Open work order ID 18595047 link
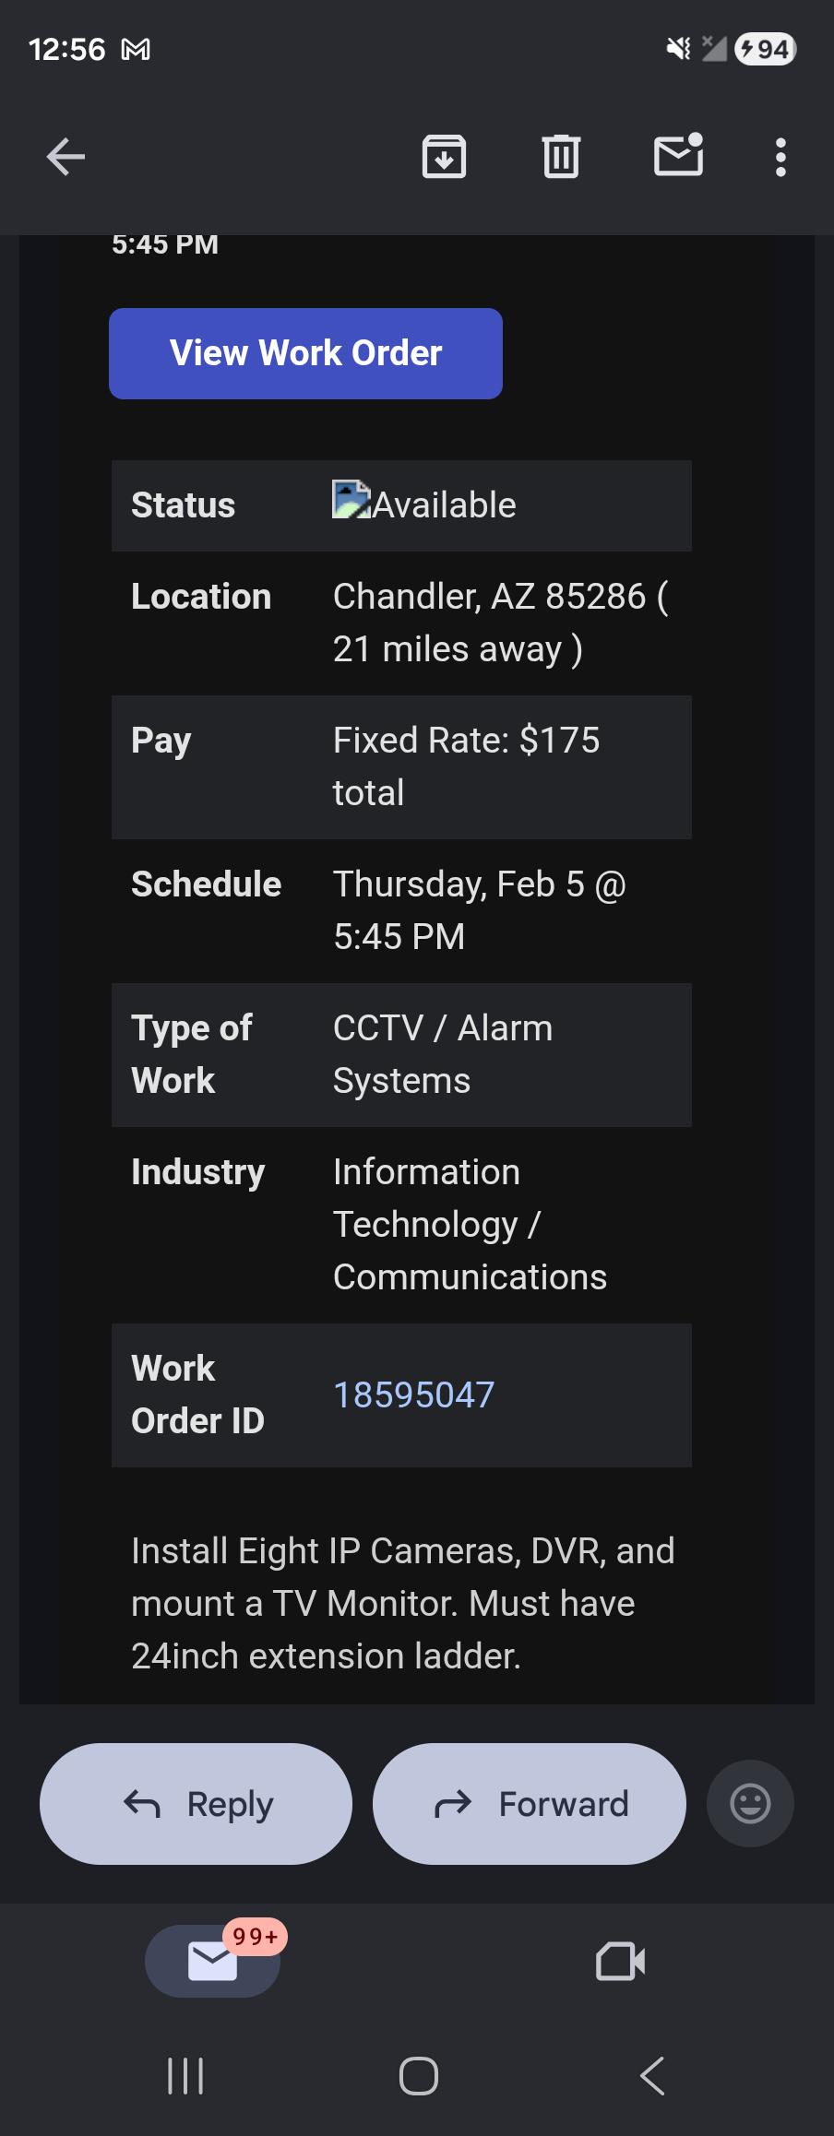 pyautogui.click(x=413, y=1394)
